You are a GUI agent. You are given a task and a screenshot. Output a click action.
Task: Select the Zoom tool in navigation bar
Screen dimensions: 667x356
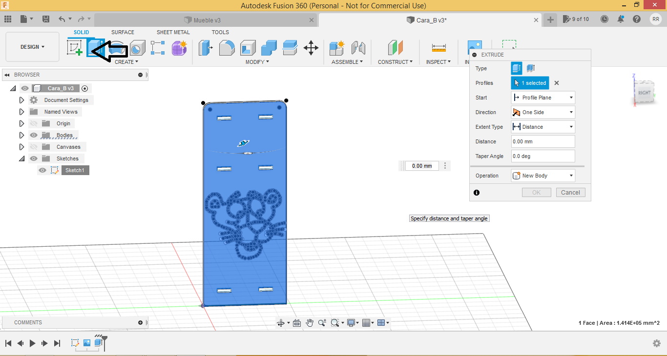(x=322, y=323)
